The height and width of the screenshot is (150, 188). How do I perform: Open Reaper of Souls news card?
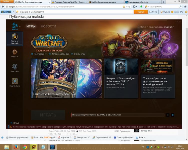click(121, 78)
